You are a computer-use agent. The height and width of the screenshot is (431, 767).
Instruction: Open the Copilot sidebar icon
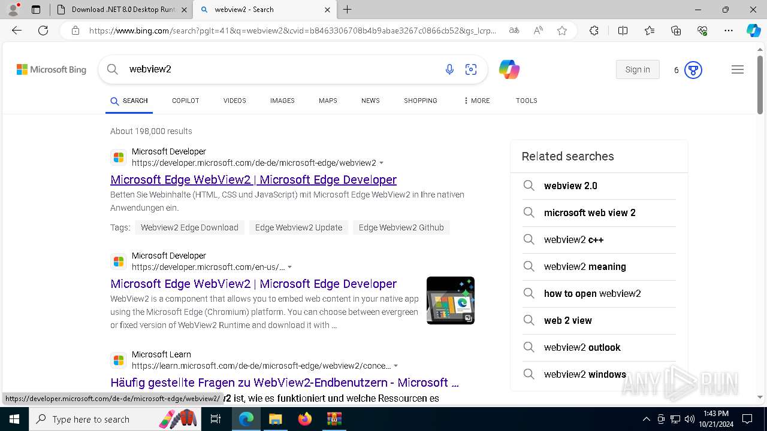coord(753,31)
